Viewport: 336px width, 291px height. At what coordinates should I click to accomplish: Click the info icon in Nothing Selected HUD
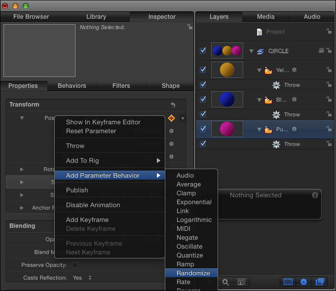pos(315,195)
